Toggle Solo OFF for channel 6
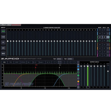 104,48
